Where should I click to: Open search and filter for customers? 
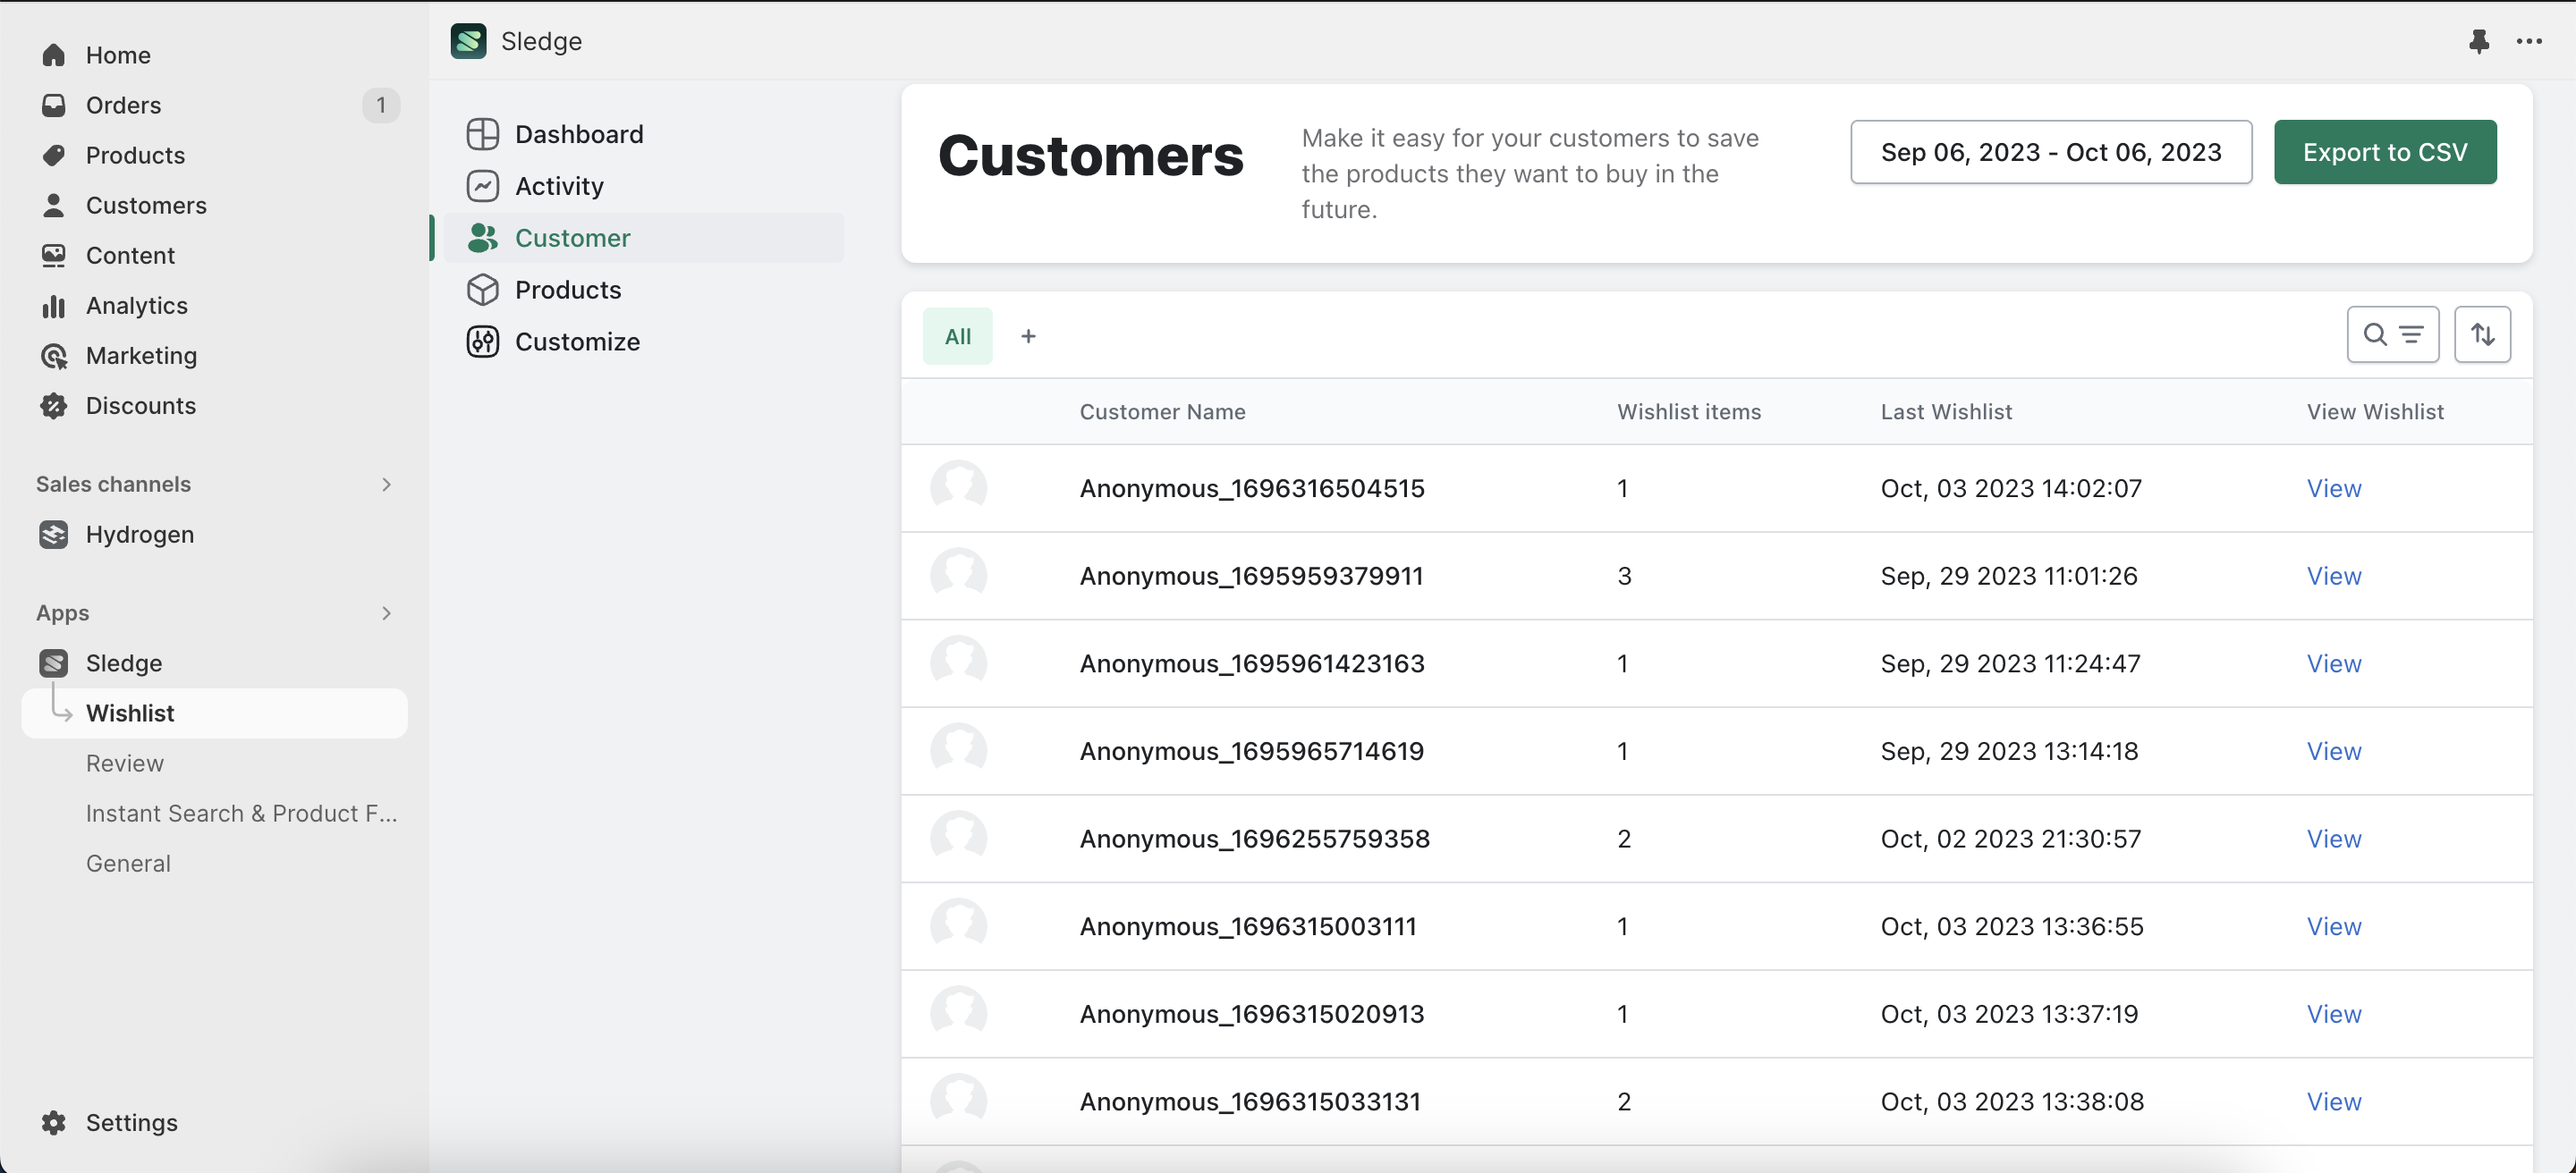(x=2392, y=334)
